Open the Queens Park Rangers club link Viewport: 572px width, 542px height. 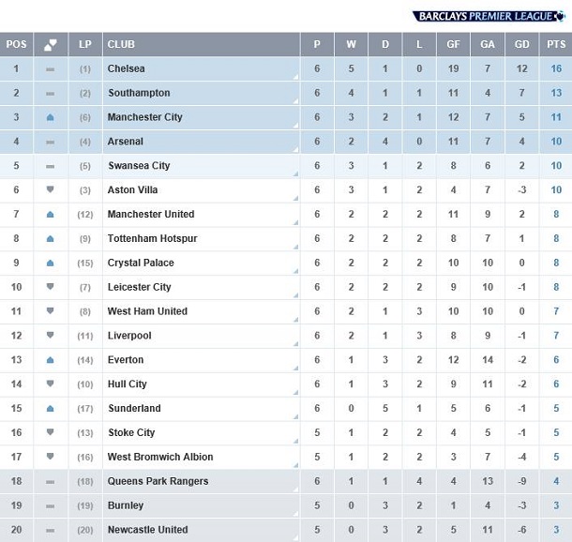click(158, 481)
